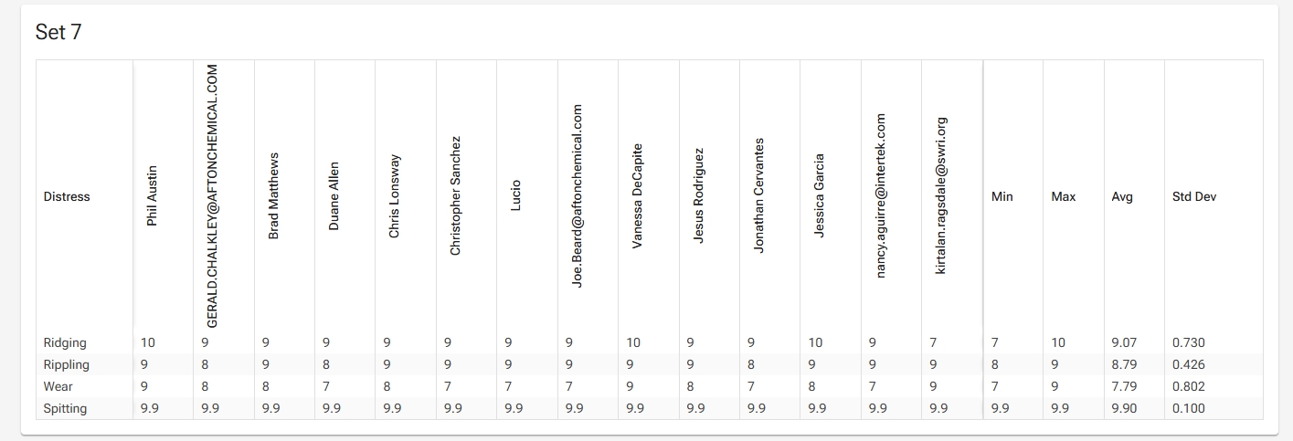Screen dimensions: 1293x441
Task: Select the Chris Lonsway column header
Action: (x=394, y=196)
